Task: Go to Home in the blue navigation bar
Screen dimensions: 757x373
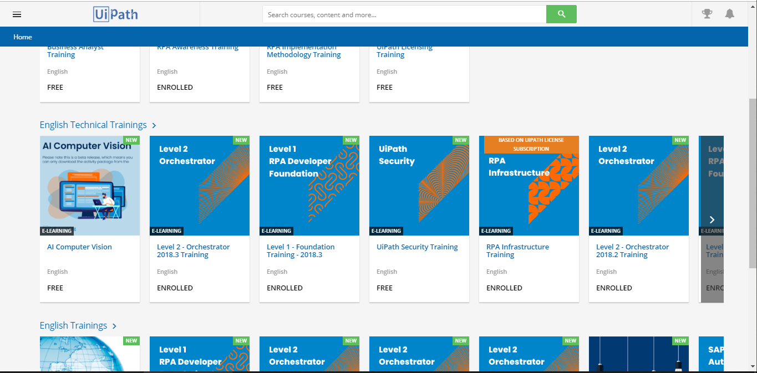Action: coord(23,37)
